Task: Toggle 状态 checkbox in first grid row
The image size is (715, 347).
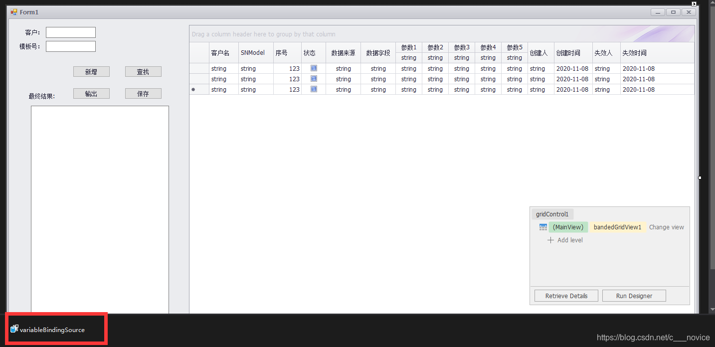Action: click(314, 68)
